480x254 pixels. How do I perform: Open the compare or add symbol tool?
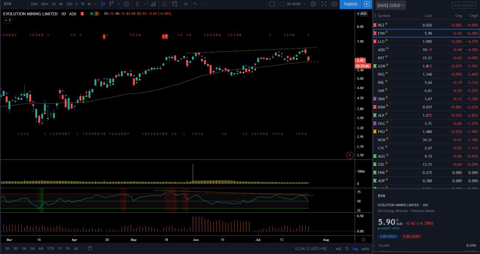click(126, 4)
